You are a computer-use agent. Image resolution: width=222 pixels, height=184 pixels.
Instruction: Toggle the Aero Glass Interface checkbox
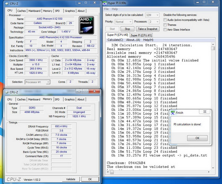165,30
